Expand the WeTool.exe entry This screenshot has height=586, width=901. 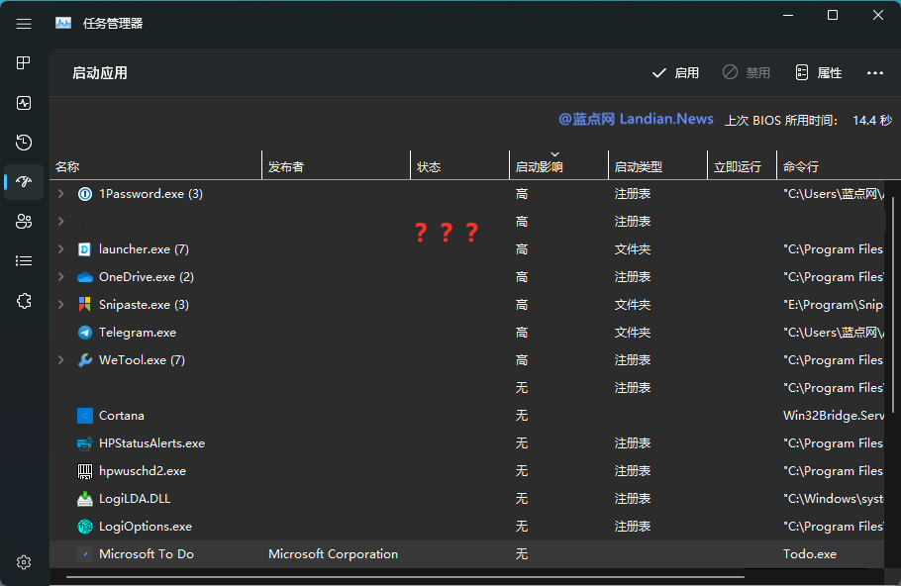(61, 359)
